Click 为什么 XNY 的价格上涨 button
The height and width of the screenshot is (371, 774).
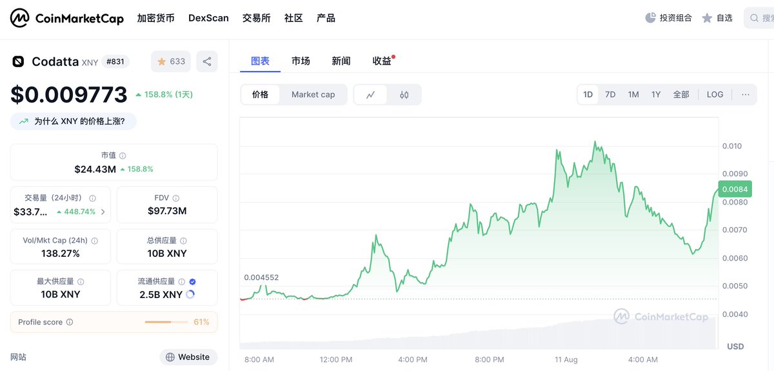click(73, 121)
